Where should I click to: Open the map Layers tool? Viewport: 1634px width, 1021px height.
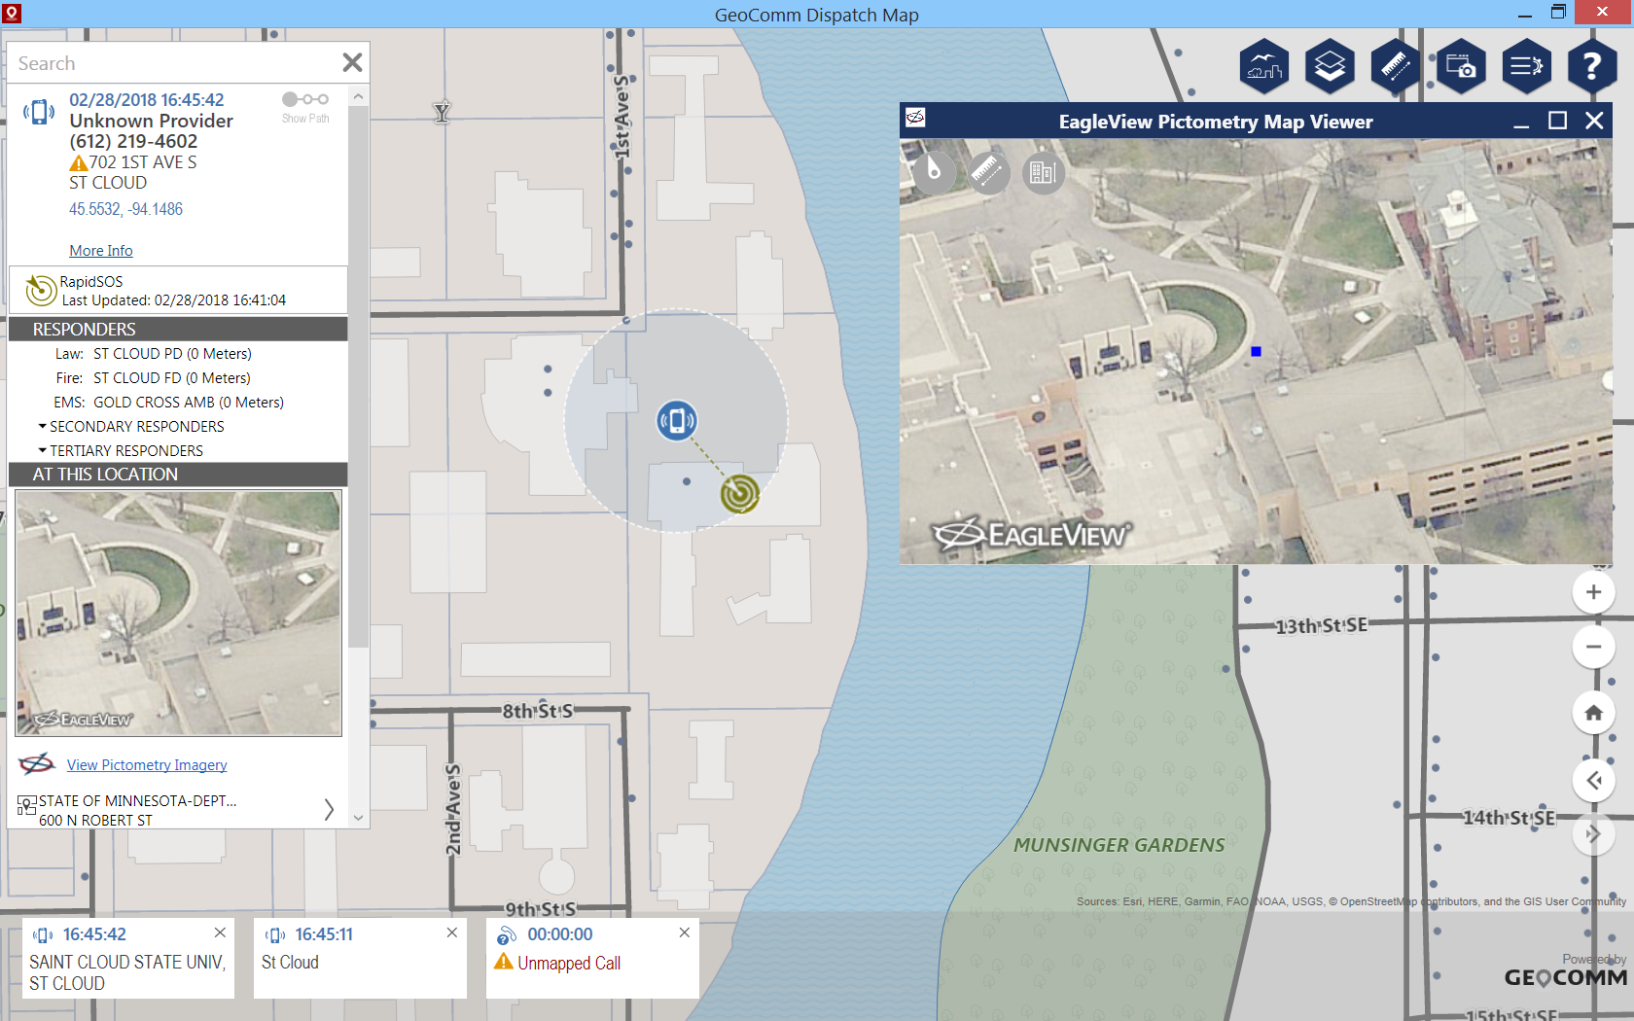tap(1331, 66)
